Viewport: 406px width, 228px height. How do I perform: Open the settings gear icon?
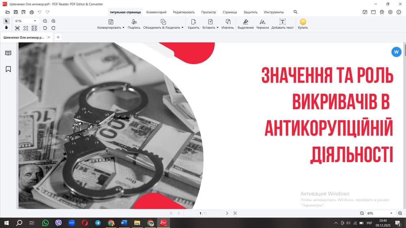(390, 12)
